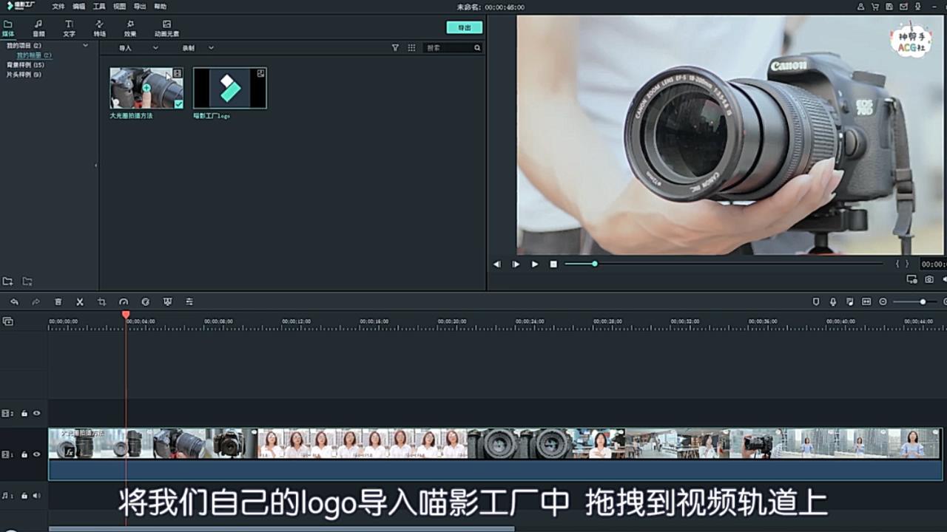The image size is (947, 532).
Task: Hide video track 1 eye icon
Action: (x=36, y=454)
